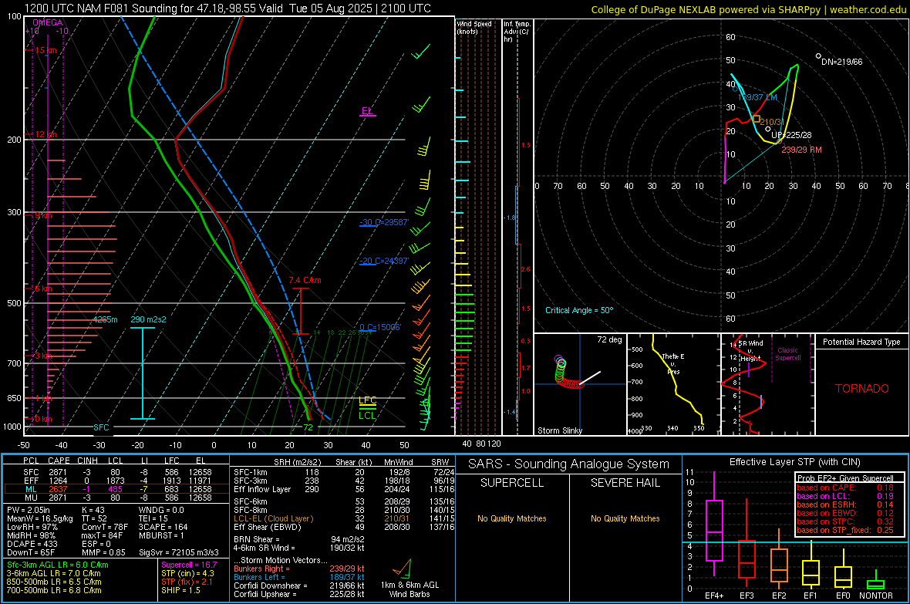This screenshot has height=604, width=910.
Task: Click the 'Theta-E v. Pres' plot label
Action: 673,363
